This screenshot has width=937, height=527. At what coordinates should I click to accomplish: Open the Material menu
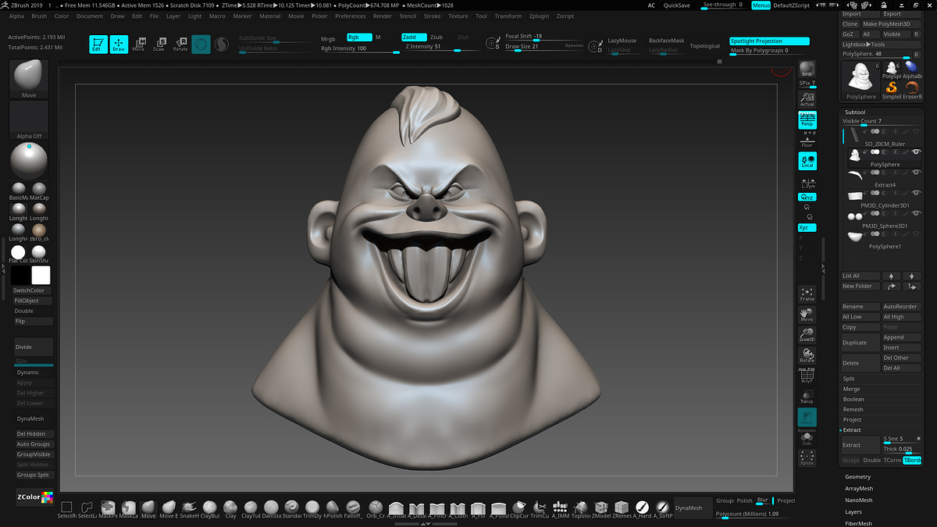270,16
